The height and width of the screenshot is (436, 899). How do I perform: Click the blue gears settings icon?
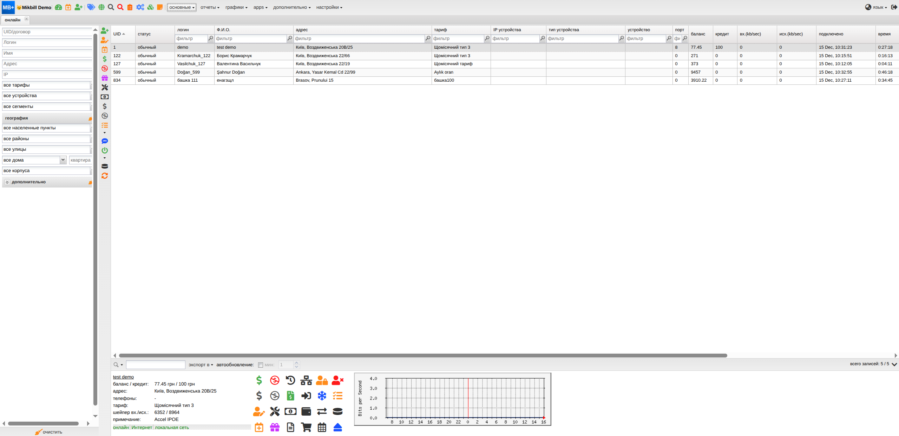coord(140,7)
